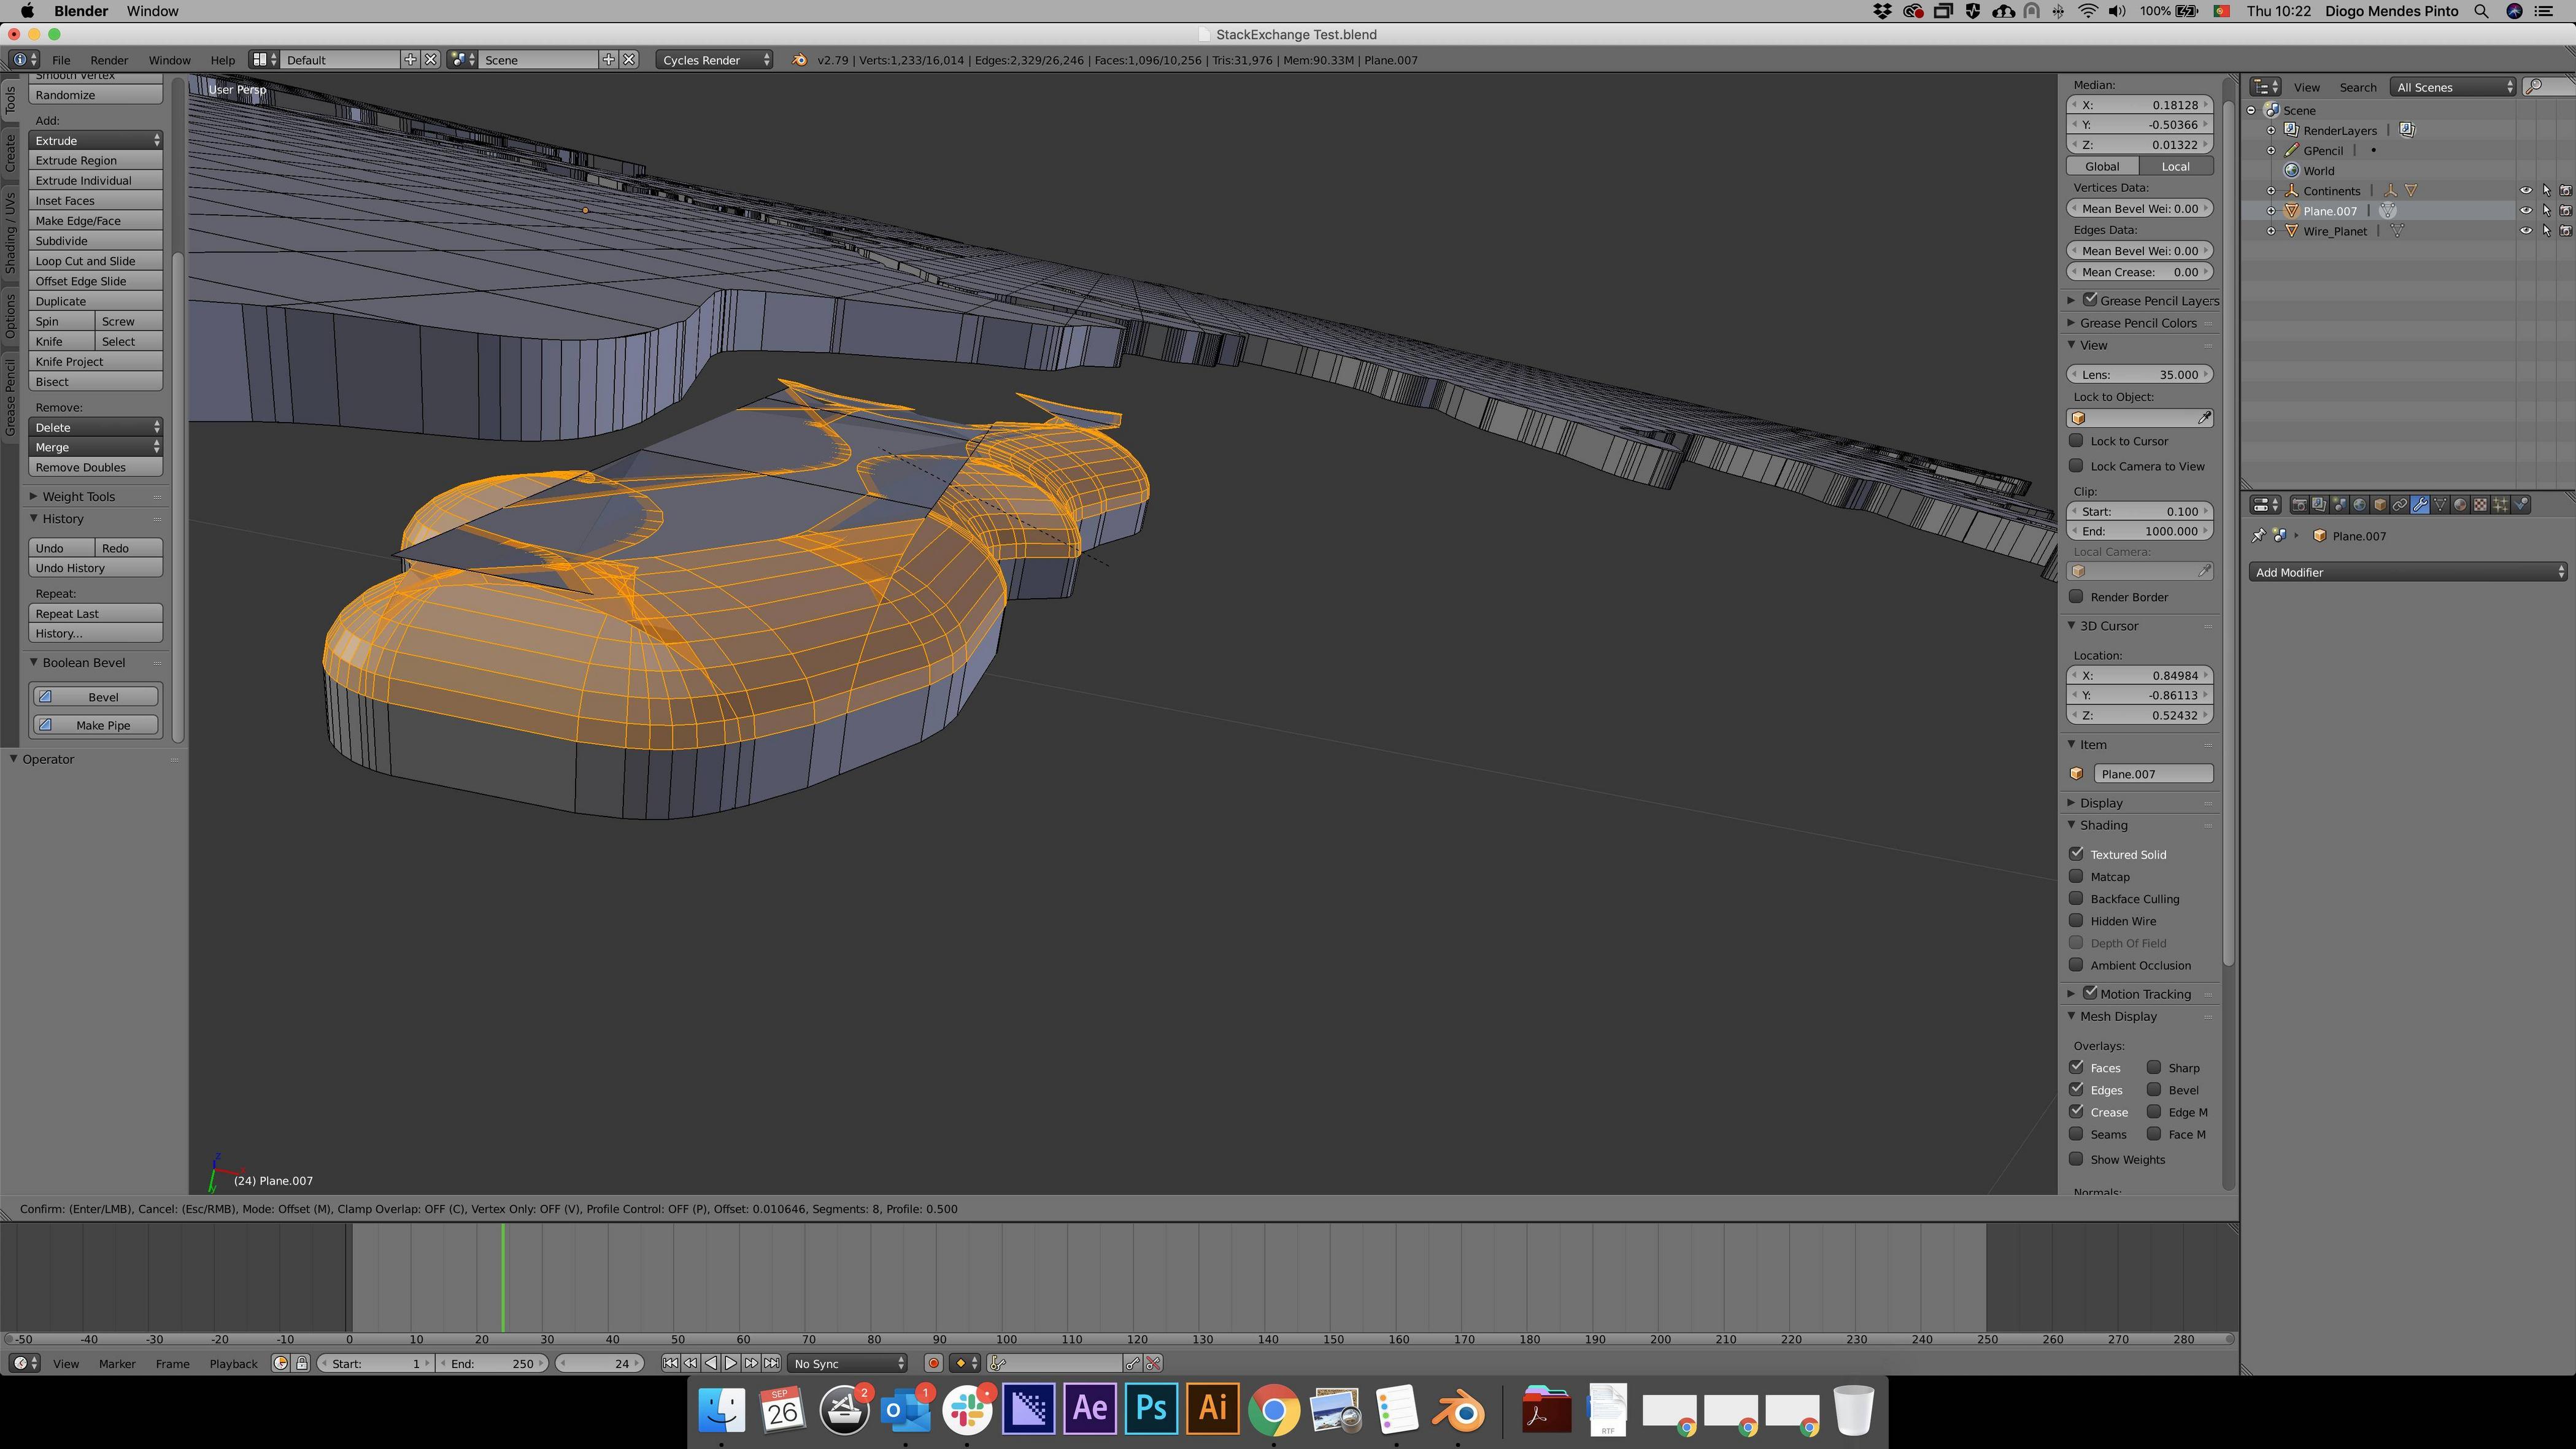The image size is (2576, 1449).
Task: Click the Plane.007 mesh data icon in outliner
Action: point(2388,211)
